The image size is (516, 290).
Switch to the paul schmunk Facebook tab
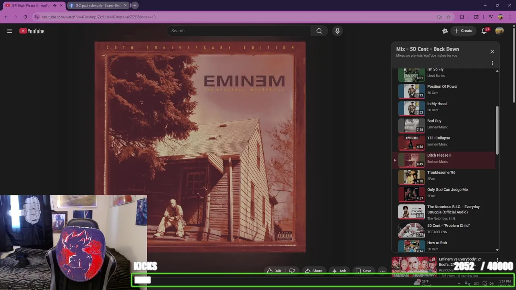(x=98, y=6)
